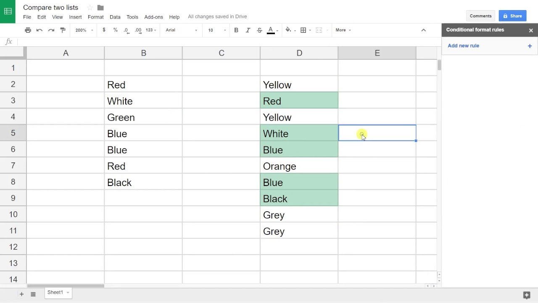Viewport: 538px width, 303px height.
Task: Open the font size 10 dropdown
Action: [217, 30]
